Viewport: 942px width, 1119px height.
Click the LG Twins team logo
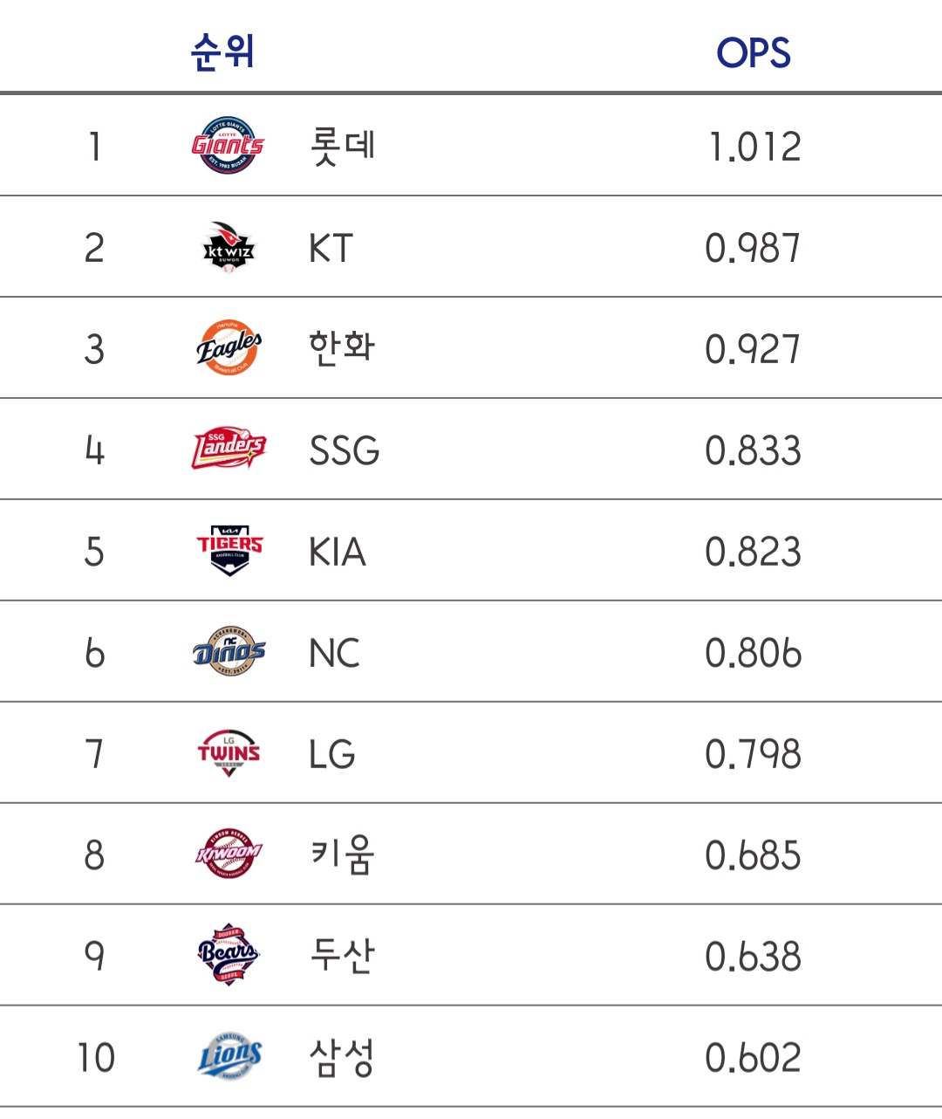click(x=229, y=752)
